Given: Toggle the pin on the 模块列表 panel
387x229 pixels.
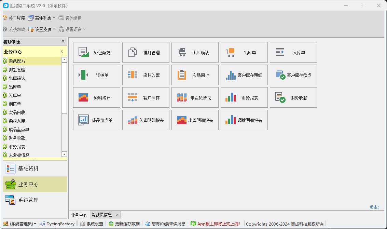Looking at the screenshot, I should pos(63,42).
